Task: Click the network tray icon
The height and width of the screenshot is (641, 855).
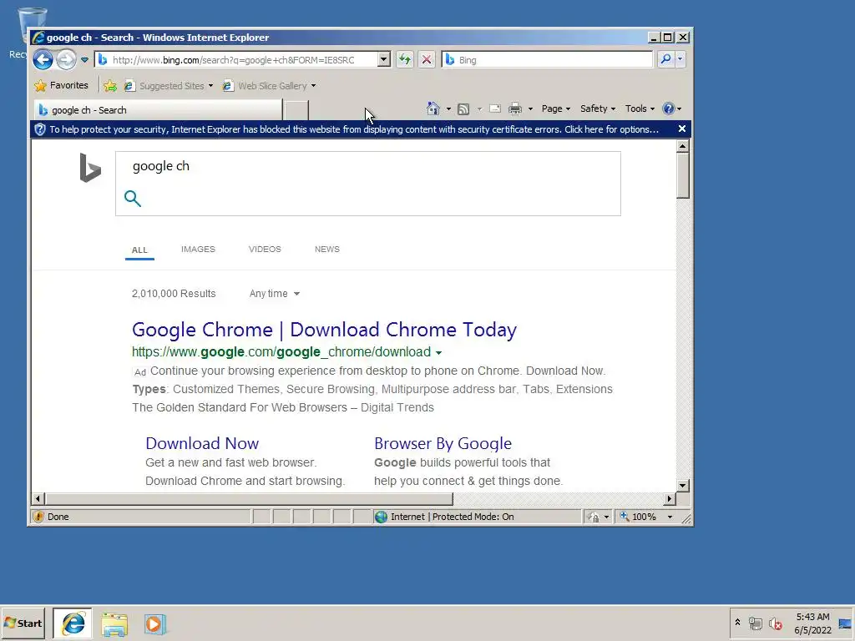Action: (x=755, y=623)
